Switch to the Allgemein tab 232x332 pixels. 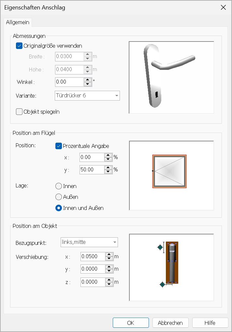(x=18, y=22)
